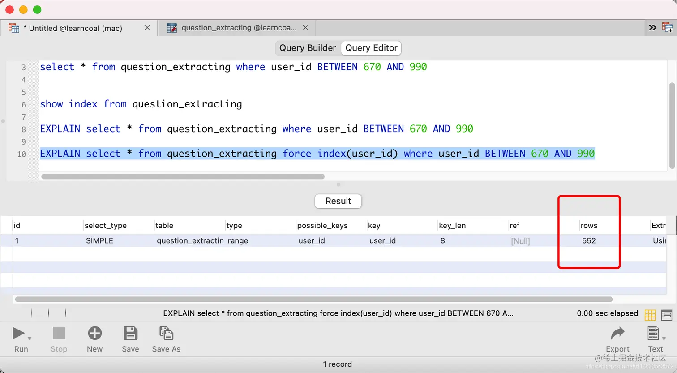677x373 pixels.
Task: Click the key column header
Action: tap(402, 226)
